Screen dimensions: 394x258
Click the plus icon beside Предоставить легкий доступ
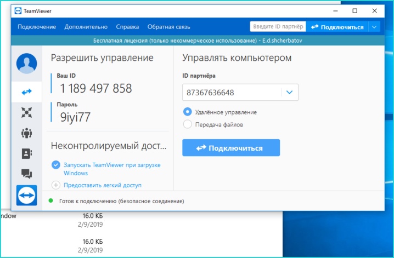(x=56, y=185)
